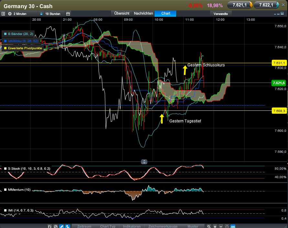
Task: Open the calendar date picker icon
Action: [x=68, y=14]
